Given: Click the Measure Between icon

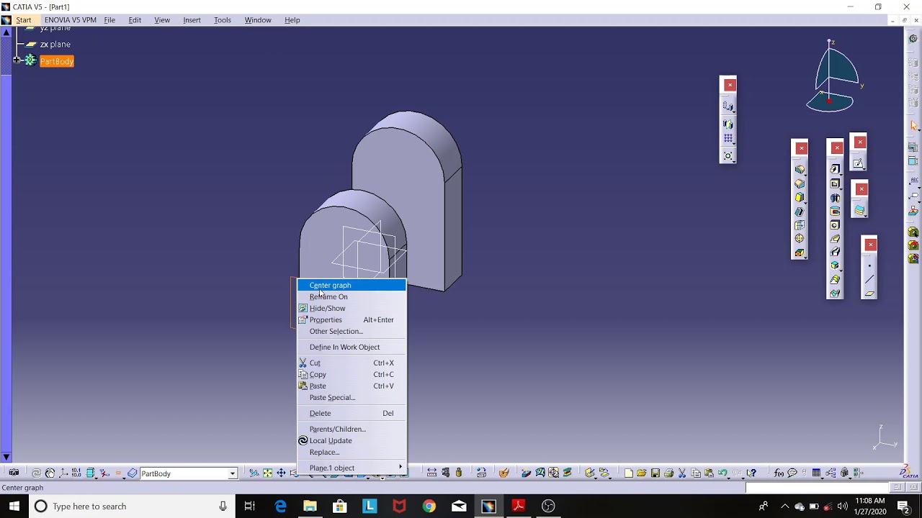Looking at the screenshot, I should (x=431, y=473).
